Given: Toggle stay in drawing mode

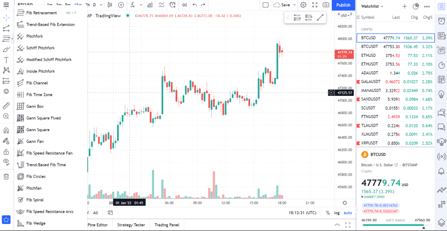Looking at the screenshot, I should (x=6, y=141).
